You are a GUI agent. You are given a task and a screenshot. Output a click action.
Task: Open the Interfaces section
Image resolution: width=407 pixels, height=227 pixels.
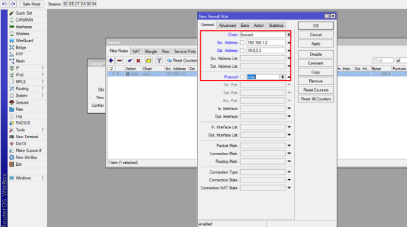pyautogui.click(x=23, y=27)
